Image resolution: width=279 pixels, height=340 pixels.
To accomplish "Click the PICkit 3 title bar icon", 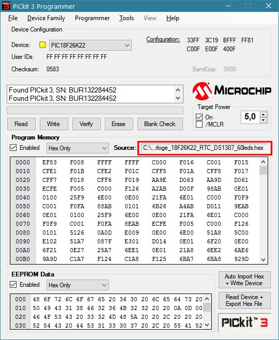I will 6,6.
